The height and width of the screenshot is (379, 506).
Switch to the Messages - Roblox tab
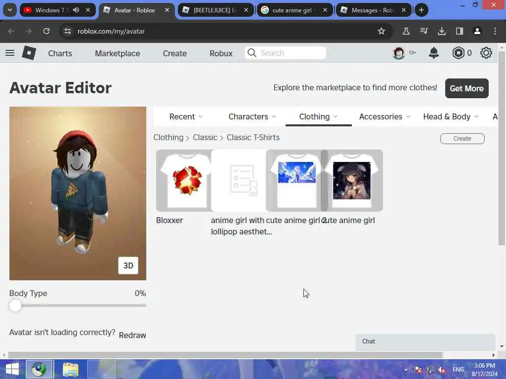(x=373, y=10)
